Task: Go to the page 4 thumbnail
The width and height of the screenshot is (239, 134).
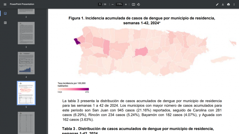Action: (26, 63)
